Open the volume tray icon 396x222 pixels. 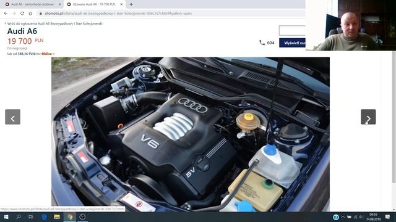[x=361, y=217]
